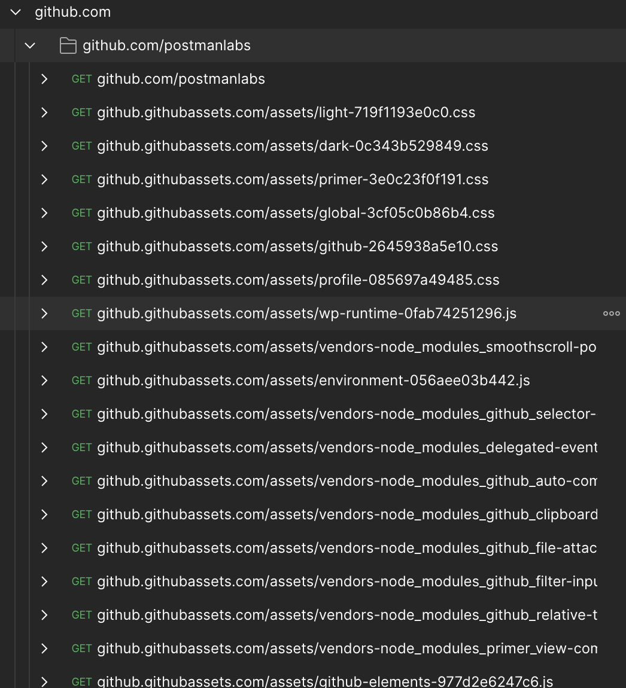Open the github-2645938a5e10.css request
This screenshot has width=626, height=688.
tap(297, 246)
